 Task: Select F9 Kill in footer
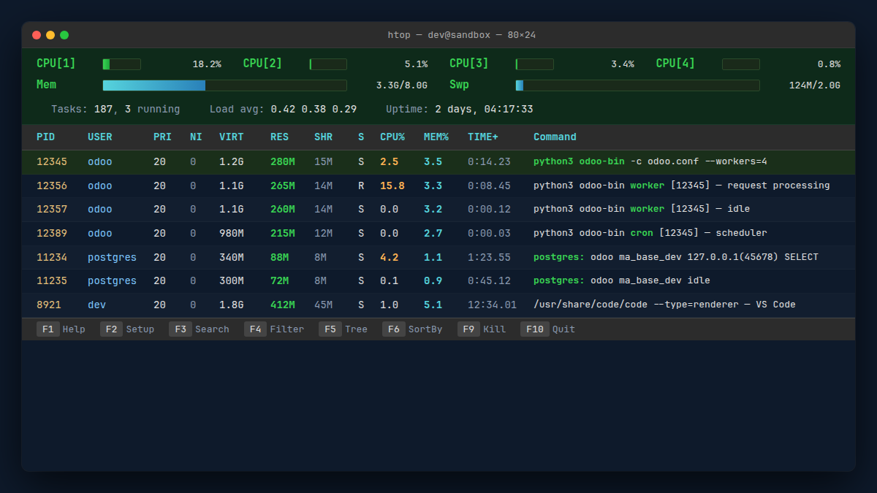point(482,329)
